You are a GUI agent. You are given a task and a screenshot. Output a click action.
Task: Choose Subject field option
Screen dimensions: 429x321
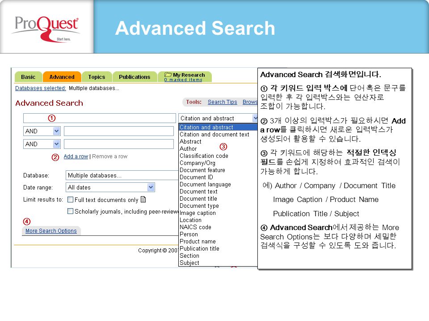pyautogui.click(x=218, y=263)
